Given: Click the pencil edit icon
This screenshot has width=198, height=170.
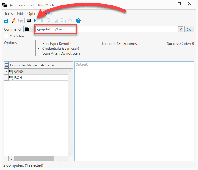Looking at the screenshot, I should 14,21.
